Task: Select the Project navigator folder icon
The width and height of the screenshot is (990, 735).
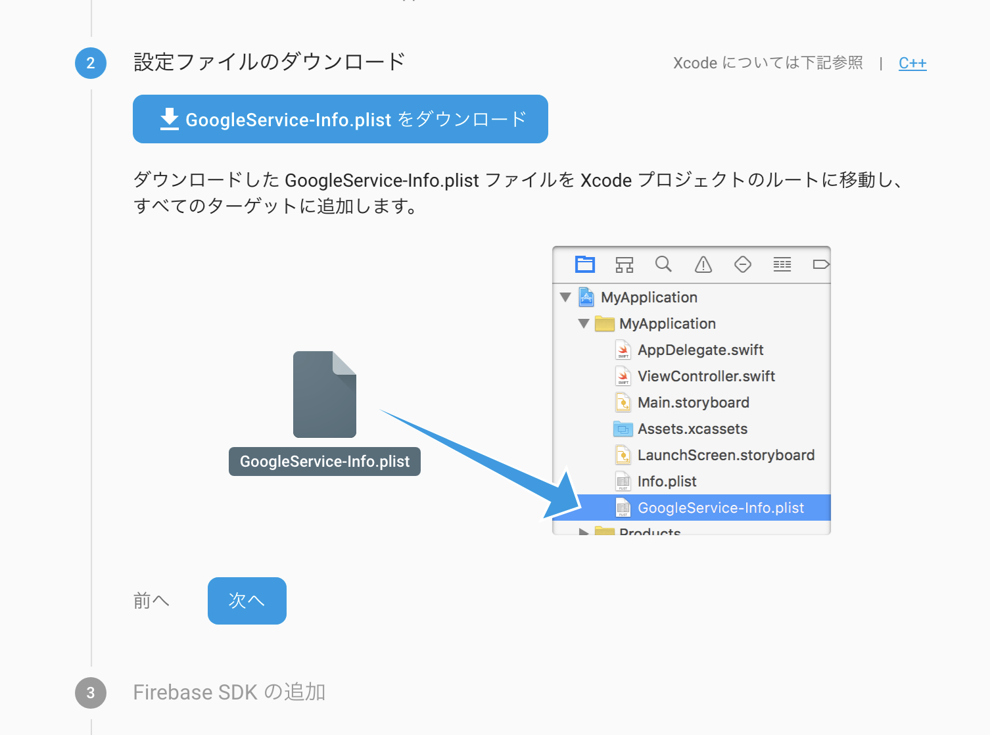Action: pos(584,264)
